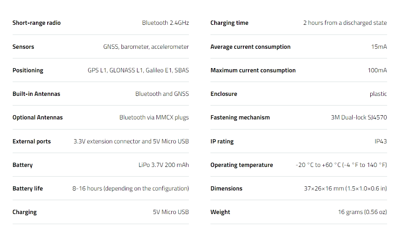This screenshot has height=238, width=404.
Task: Click the Sensors row label
Action: click(x=23, y=47)
